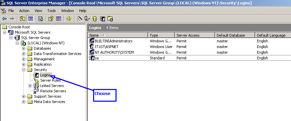The width and height of the screenshot is (291, 121).
Task: Select the Microsoft SQL Servers tree item
Action: pyautogui.click(x=32, y=32)
